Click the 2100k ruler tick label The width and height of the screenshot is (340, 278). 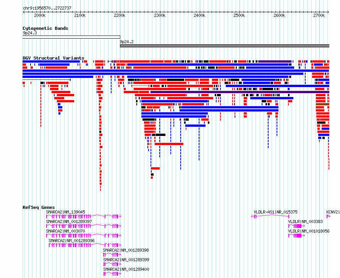tap(80, 15)
